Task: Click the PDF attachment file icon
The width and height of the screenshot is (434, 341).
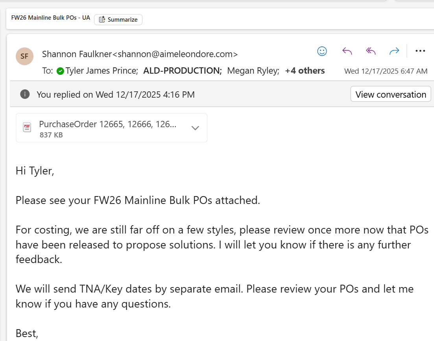Action: [27, 128]
